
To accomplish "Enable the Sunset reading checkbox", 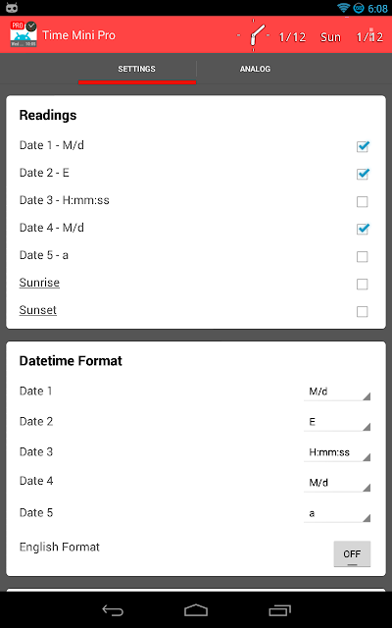I will coord(363,311).
